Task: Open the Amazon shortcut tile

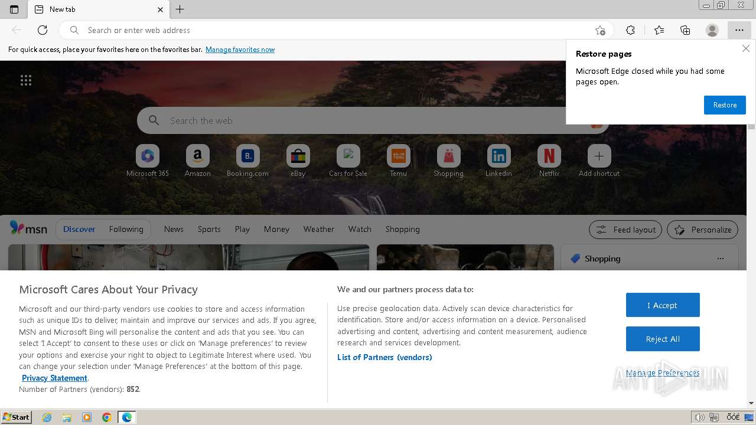Action: tap(198, 161)
